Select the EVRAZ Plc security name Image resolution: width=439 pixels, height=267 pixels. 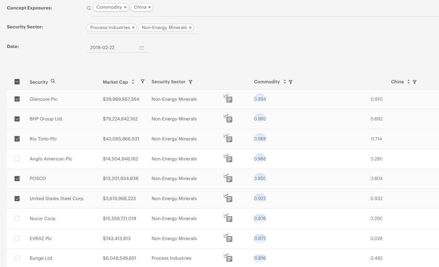[x=41, y=238]
